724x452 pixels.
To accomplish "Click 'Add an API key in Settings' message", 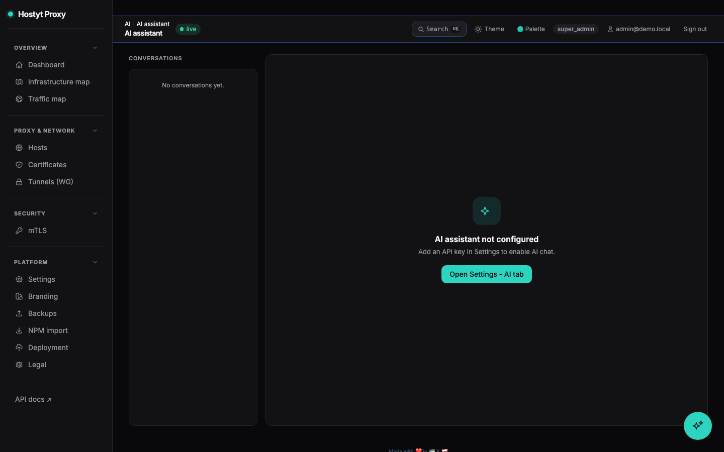I will coord(487,252).
